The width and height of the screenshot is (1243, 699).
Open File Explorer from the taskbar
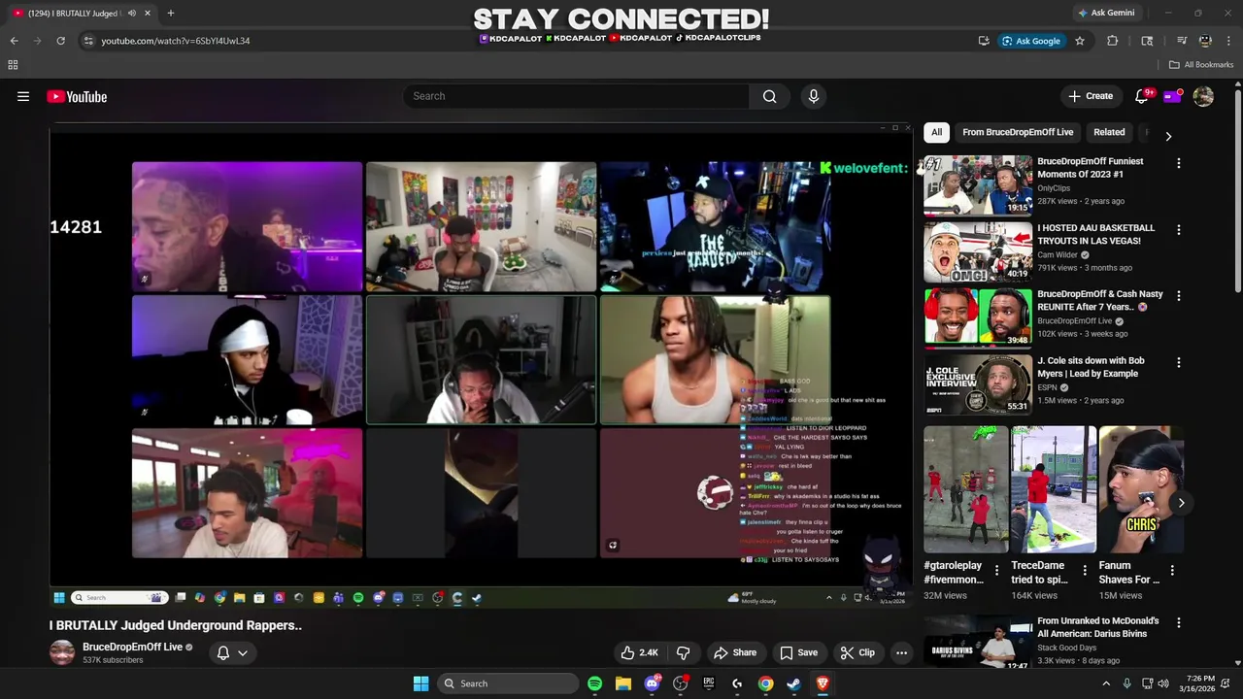coord(623,683)
